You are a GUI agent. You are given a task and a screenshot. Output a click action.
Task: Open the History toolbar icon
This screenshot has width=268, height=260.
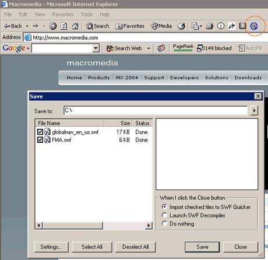pos(181,26)
